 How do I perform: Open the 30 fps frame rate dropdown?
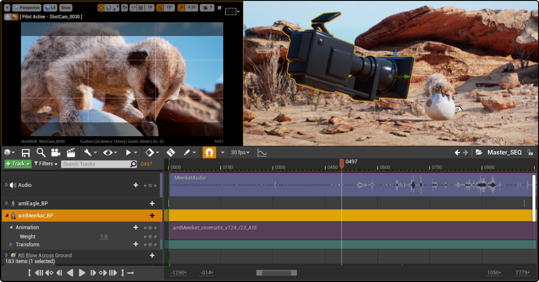coord(241,152)
